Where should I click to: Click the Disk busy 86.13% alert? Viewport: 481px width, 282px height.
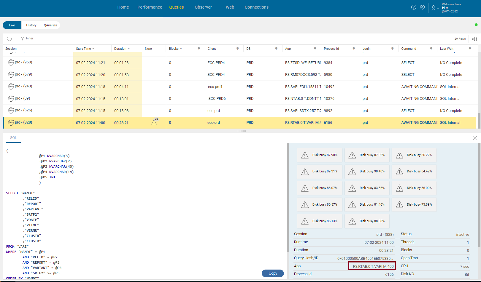pyautogui.click(x=320, y=221)
